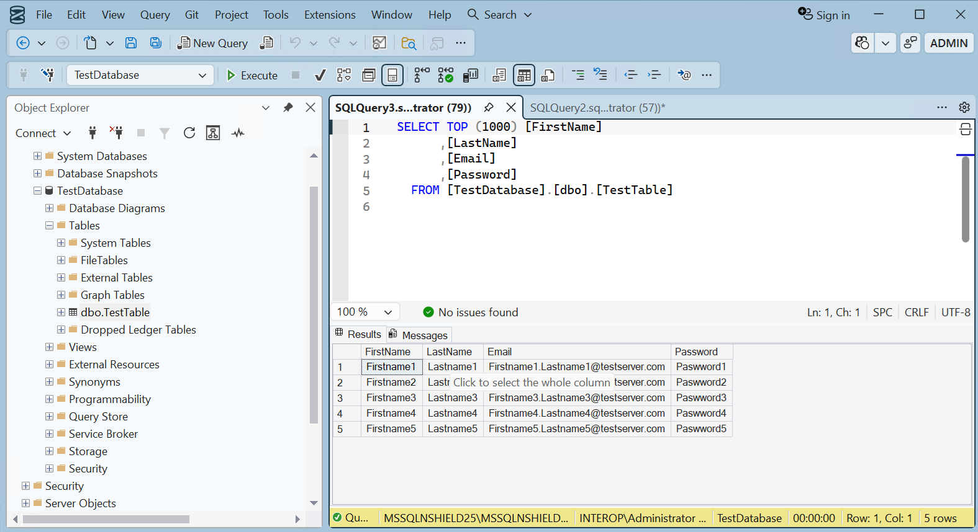Viewport: 978px width, 532px height.
Task: Open the 100 % zoom dropdown
Action: pyautogui.click(x=365, y=312)
